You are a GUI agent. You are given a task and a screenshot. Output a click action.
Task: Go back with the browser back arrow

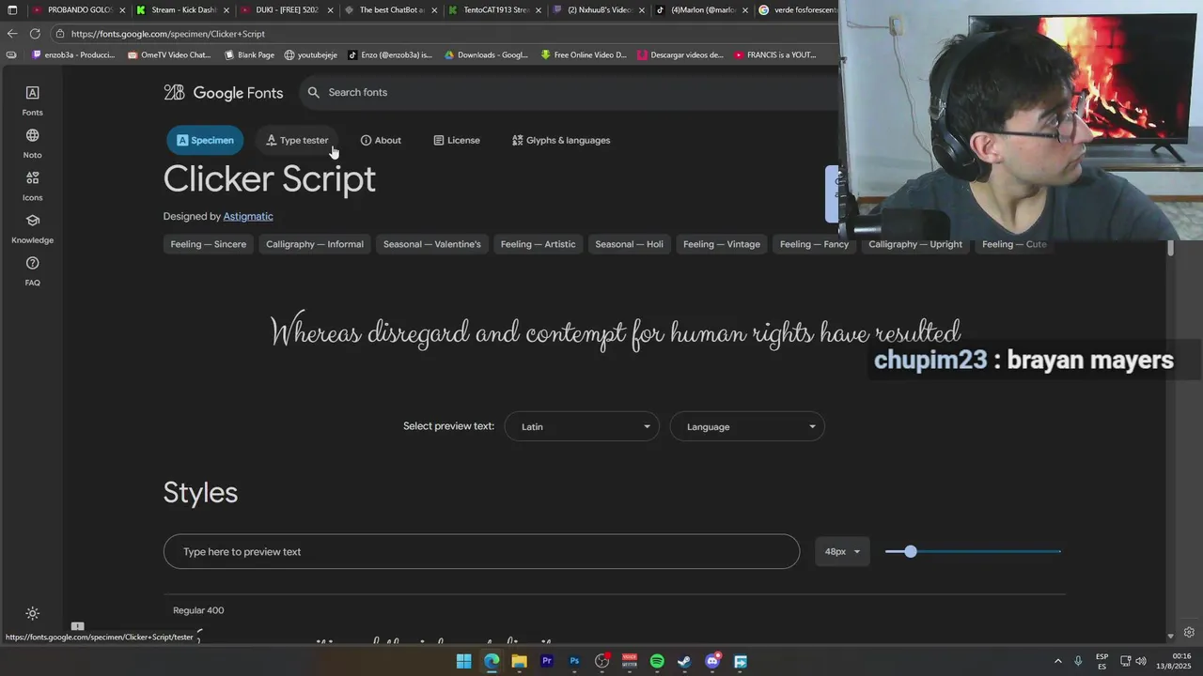click(12, 34)
